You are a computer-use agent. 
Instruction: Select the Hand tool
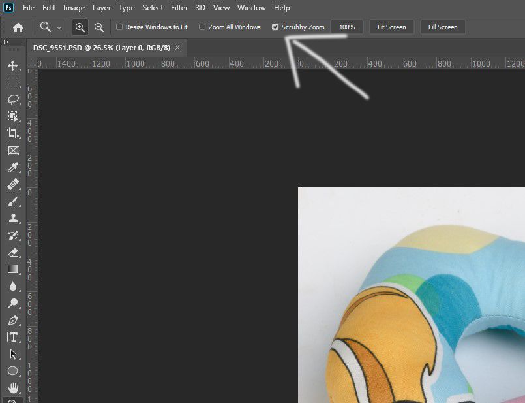(13, 388)
